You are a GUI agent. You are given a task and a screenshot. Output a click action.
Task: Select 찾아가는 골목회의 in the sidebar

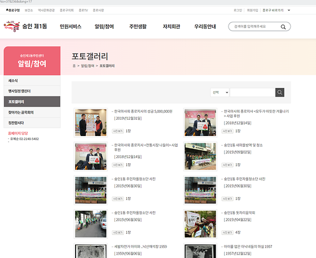point(32,112)
